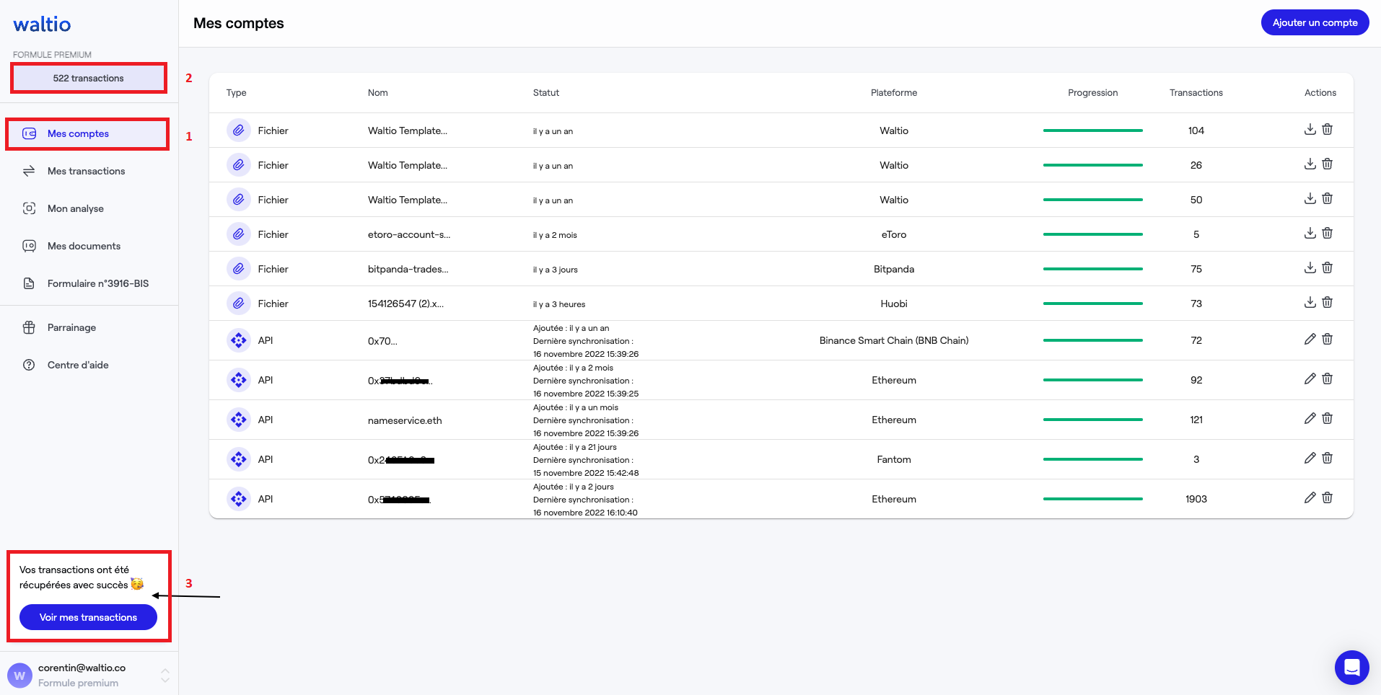Click the paperclip icon of etoro-account row
The image size is (1381, 695).
coord(238,234)
